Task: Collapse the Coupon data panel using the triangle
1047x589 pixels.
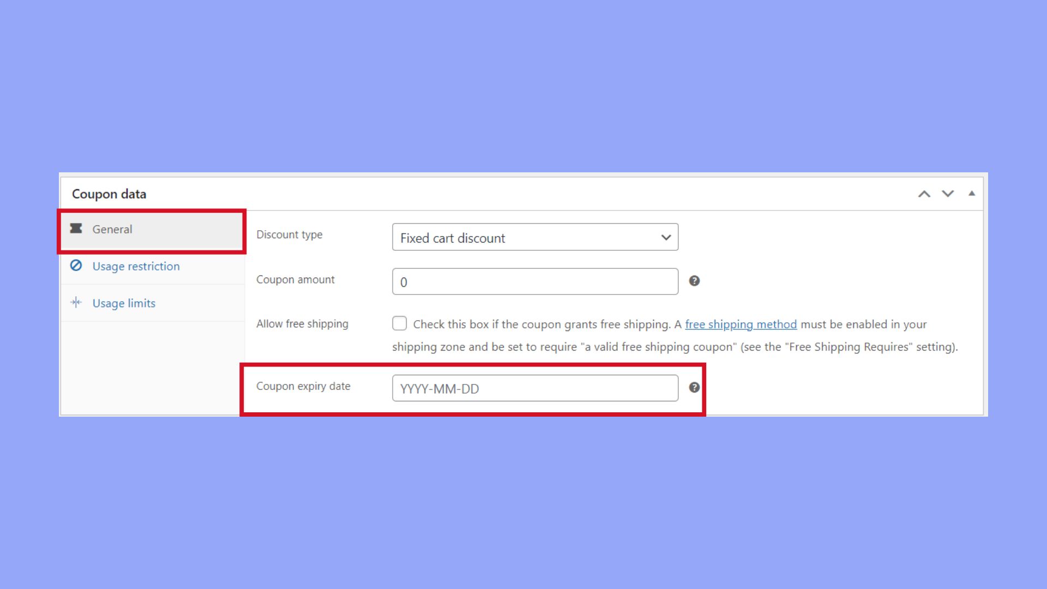Action: [x=972, y=193]
